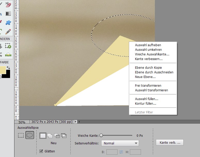Image resolution: width=200 pixels, height=157 pixels.
Task: Choose Auswahl umkehren from context menu
Action: (153, 50)
